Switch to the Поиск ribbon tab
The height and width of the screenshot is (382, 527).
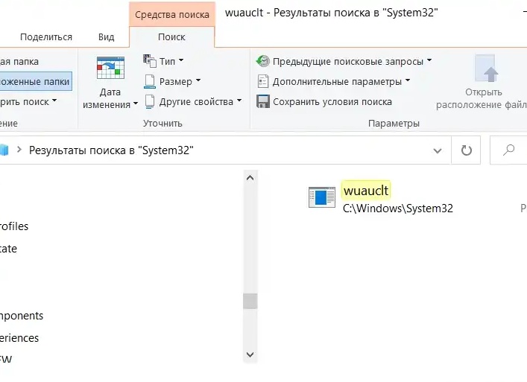coord(171,37)
